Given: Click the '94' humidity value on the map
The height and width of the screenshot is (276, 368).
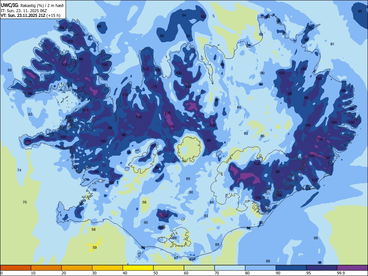Looking at the screenshot, I should click(x=184, y=15).
